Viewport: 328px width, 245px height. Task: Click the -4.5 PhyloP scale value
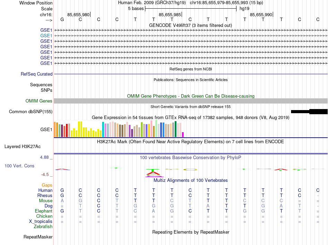(45, 175)
